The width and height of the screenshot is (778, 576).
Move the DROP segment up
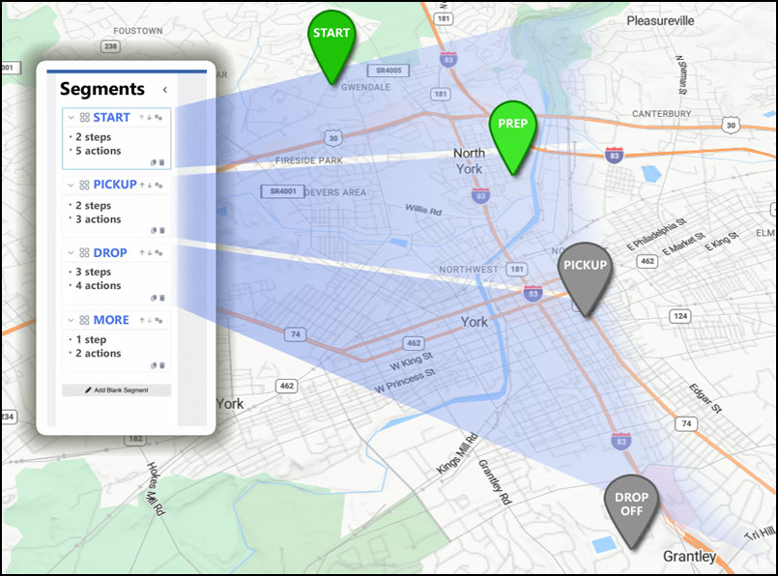tap(142, 253)
